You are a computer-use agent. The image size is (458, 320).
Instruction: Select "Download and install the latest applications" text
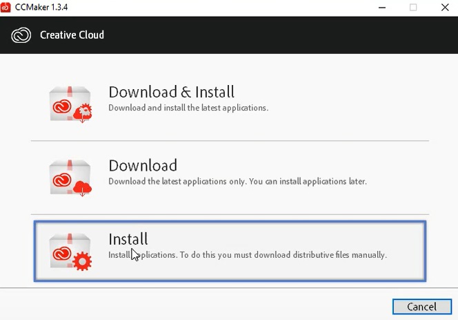coord(188,108)
